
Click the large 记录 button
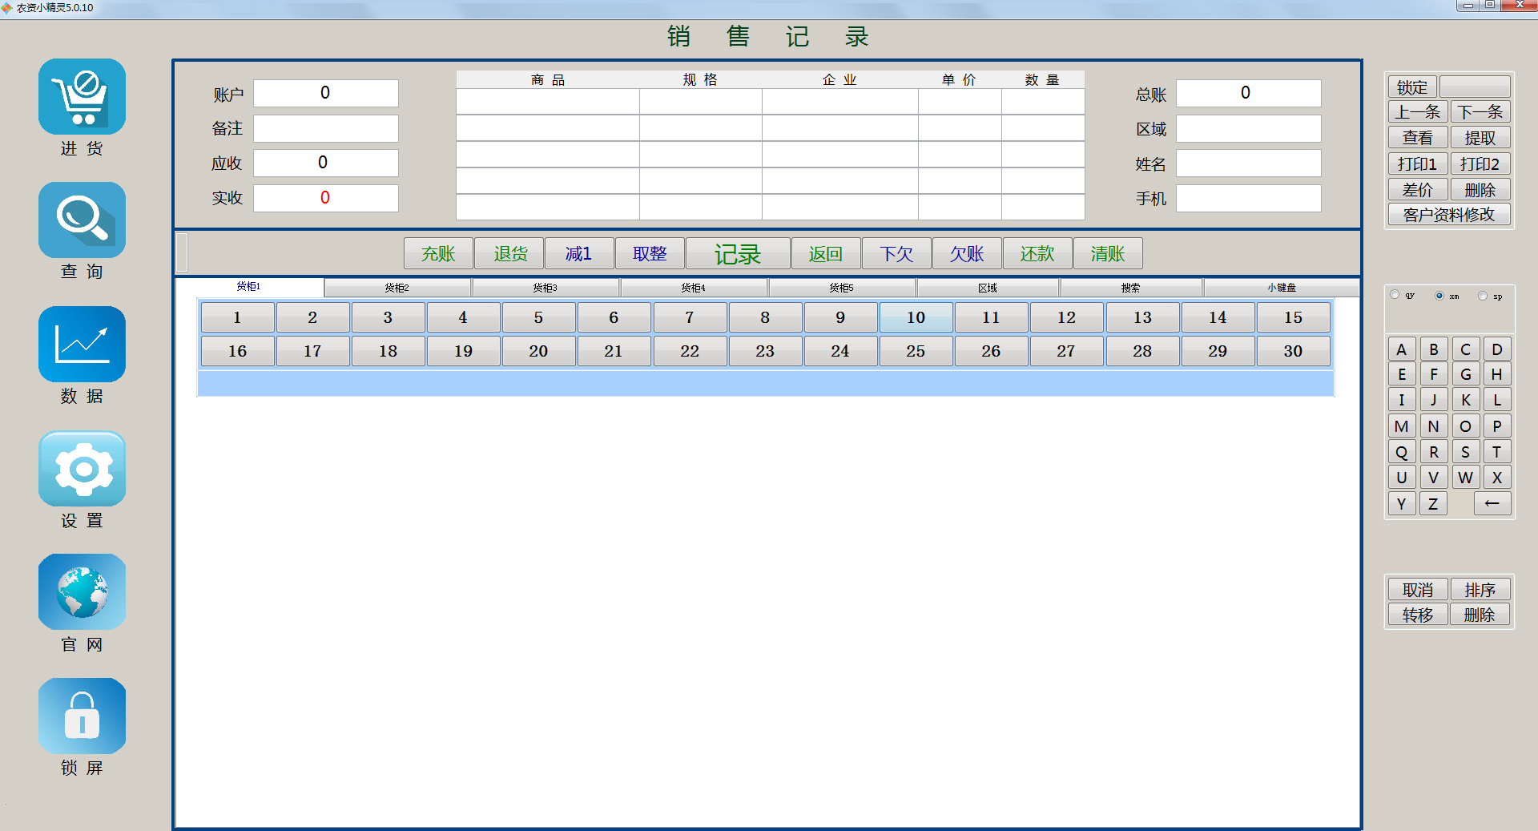(x=738, y=253)
